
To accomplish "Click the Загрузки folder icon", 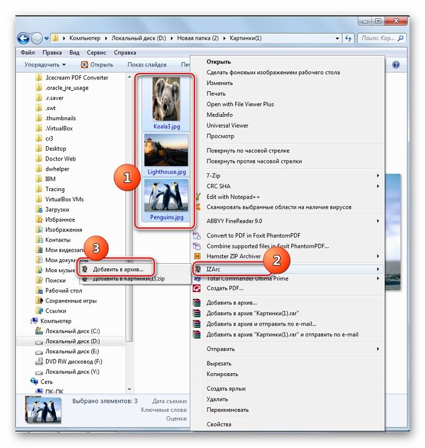I will 39,209.
